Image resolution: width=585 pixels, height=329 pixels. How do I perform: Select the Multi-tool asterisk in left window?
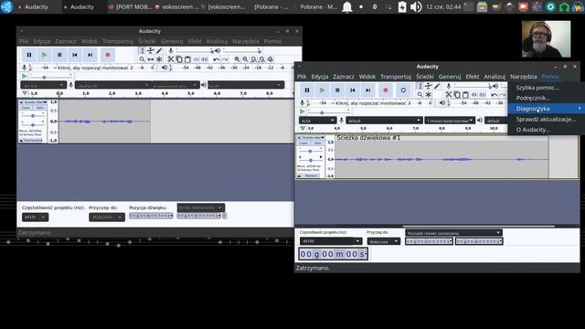pos(159,59)
